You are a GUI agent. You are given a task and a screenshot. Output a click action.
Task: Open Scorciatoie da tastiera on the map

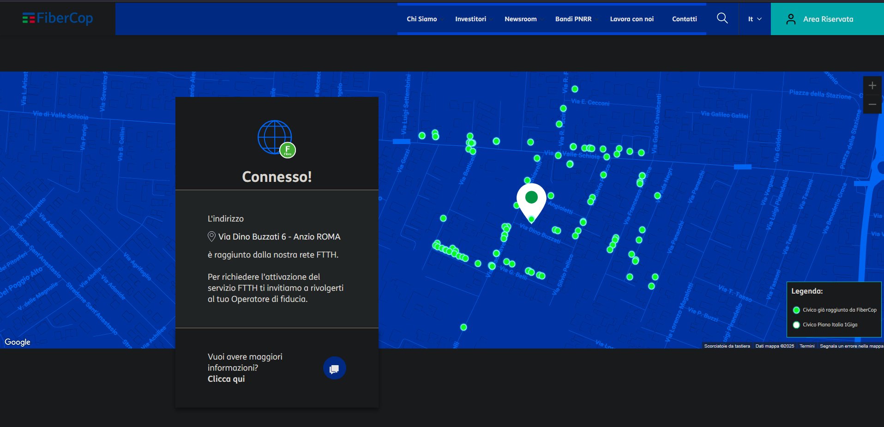pyautogui.click(x=727, y=346)
